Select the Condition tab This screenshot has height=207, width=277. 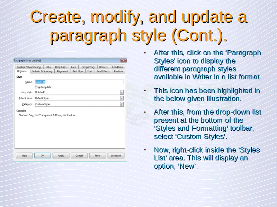117,67
